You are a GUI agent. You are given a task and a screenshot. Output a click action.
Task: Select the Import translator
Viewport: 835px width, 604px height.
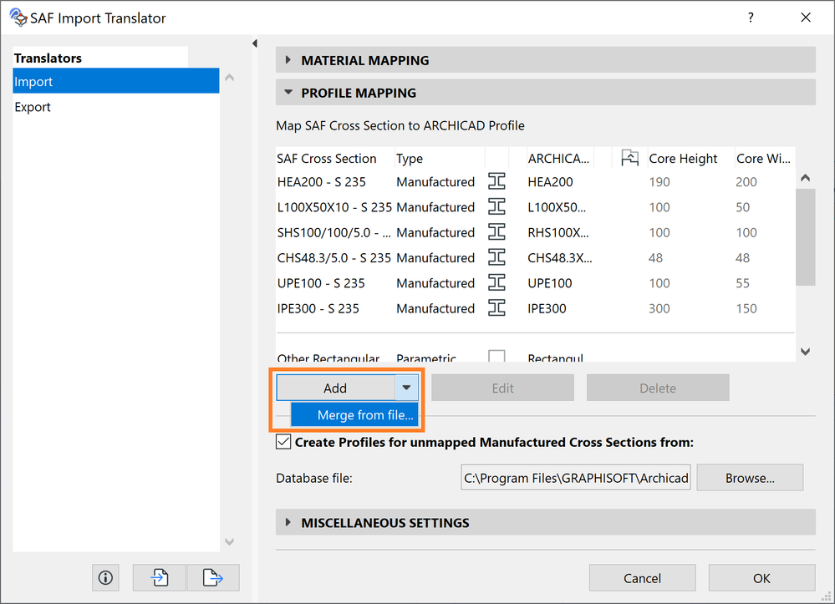[115, 81]
